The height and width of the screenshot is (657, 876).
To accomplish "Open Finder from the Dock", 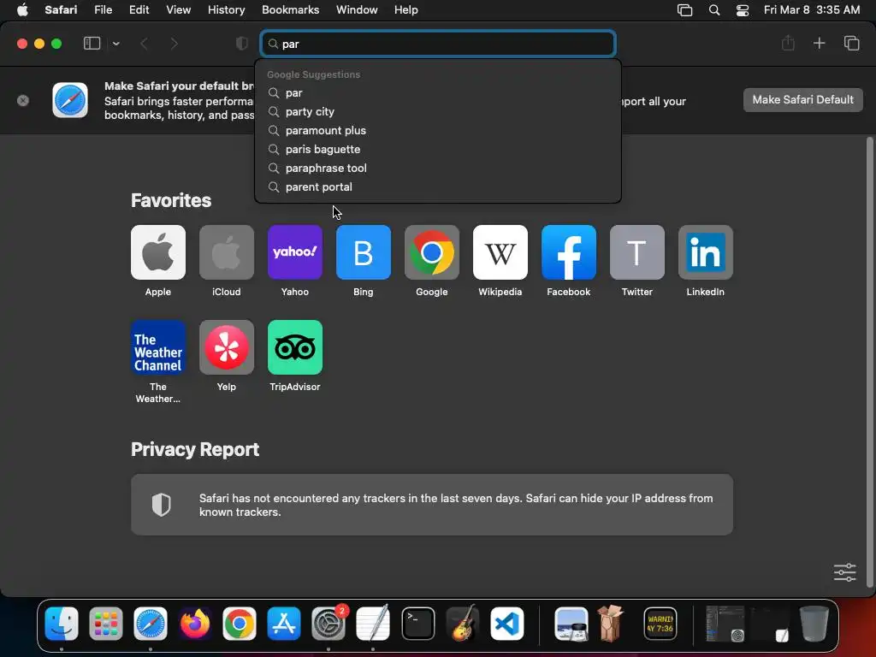I will (62, 624).
